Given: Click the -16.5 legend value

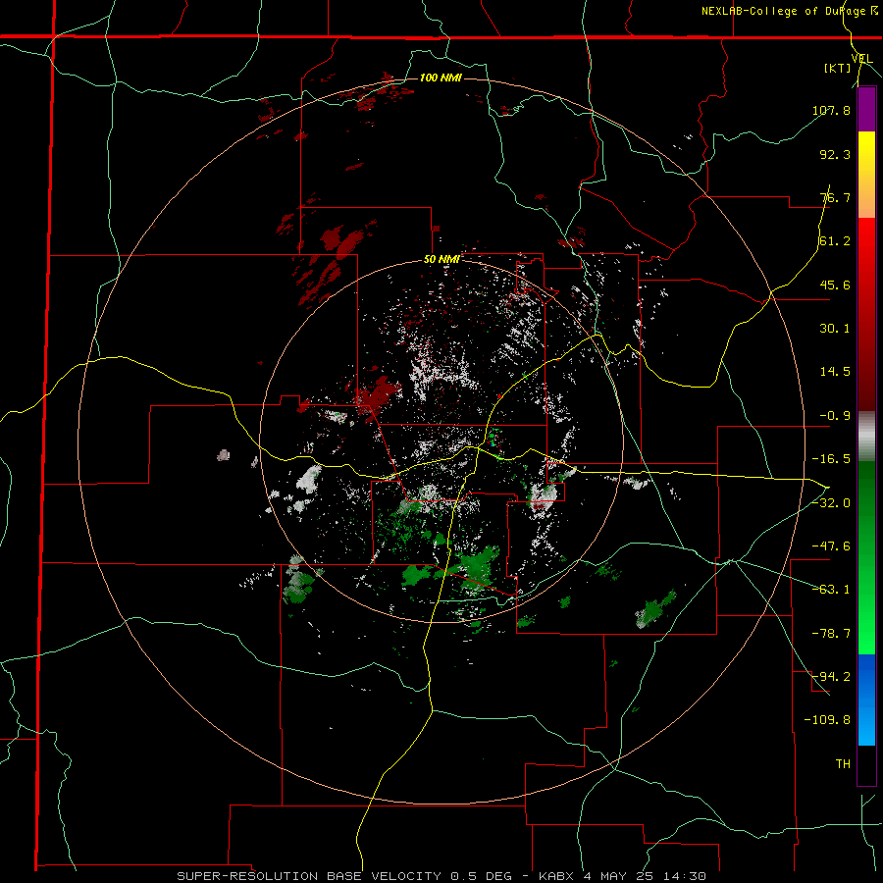Looking at the screenshot, I should 831,459.
